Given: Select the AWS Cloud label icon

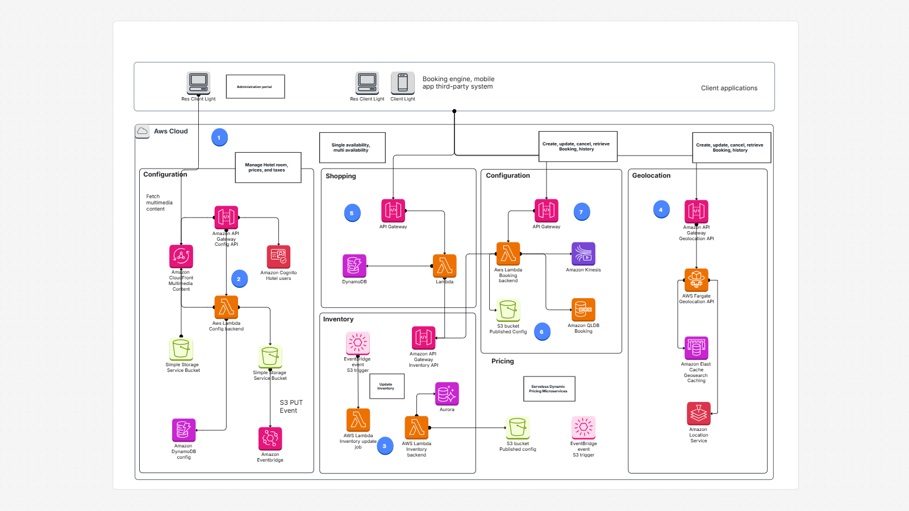Looking at the screenshot, I should tap(142, 131).
